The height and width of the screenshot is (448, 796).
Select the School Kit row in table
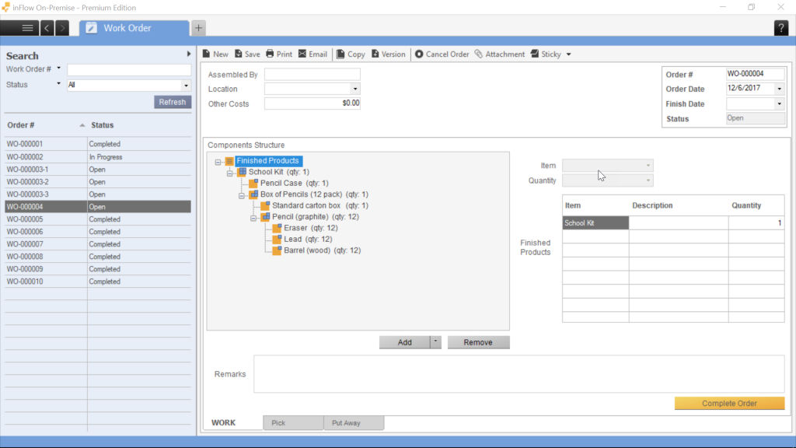[x=673, y=223]
